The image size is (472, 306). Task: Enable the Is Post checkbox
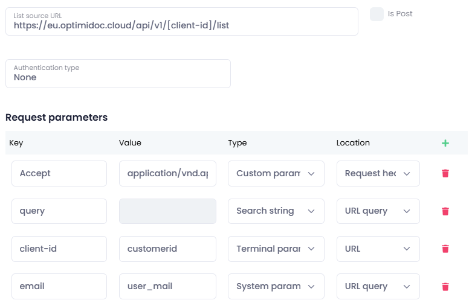point(377,14)
